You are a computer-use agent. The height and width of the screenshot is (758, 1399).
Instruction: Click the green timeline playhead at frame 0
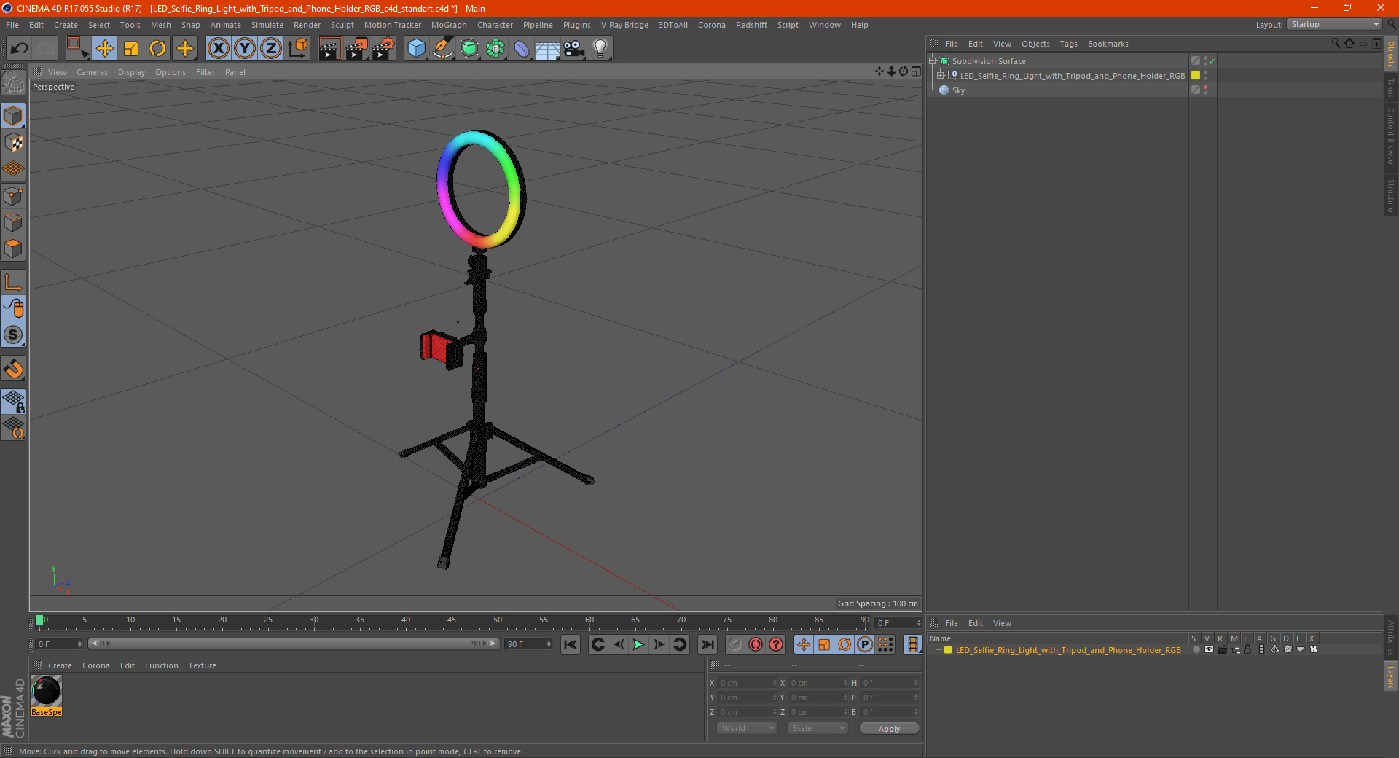[x=39, y=621]
